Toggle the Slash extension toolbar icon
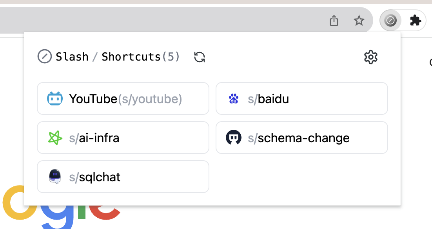Viewport: 432px width, 229px height. (x=390, y=20)
